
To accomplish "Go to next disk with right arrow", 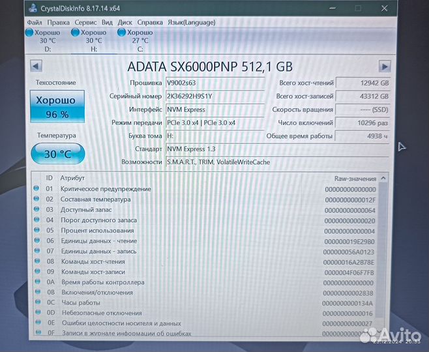I will (x=385, y=66).
